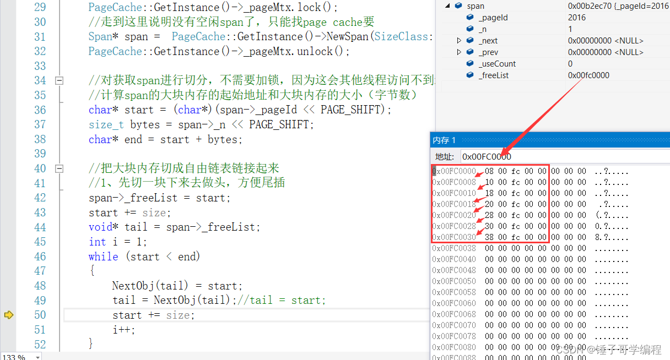Click the code line 'int i = 1;'

[x=118, y=242]
